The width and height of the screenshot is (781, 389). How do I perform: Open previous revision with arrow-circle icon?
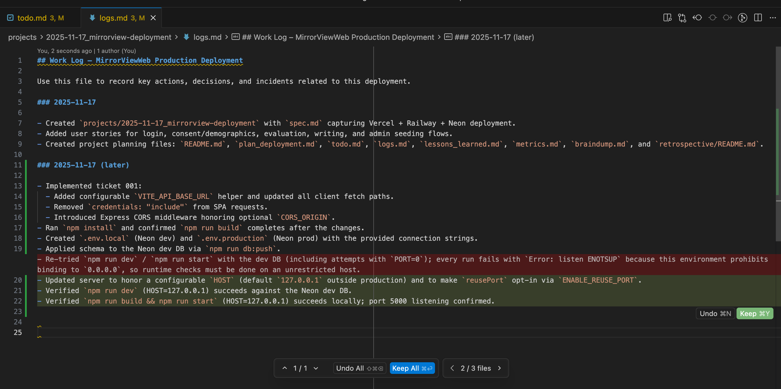coord(697,18)
